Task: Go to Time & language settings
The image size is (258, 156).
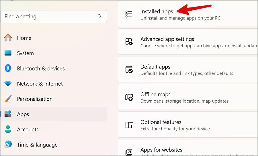Action: pyautogui.click(x=37, y=145)
